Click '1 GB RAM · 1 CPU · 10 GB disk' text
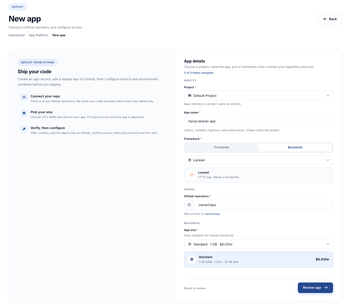350x308 pixels. [219, 262]
